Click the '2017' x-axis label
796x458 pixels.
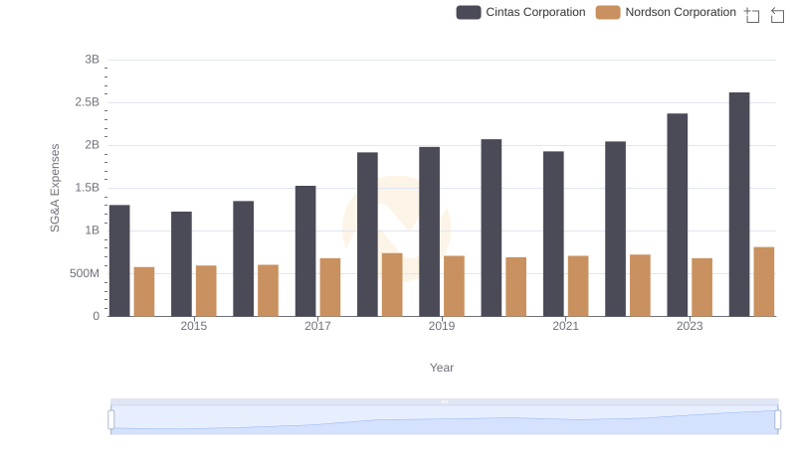click(317, 326)
